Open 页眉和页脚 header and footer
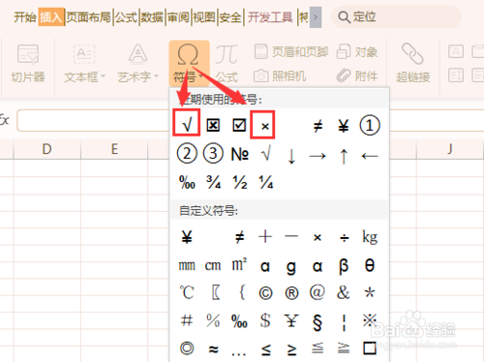The height and width of the screenshot is (362, 484). pyautogui.click(x=291, y=51)
